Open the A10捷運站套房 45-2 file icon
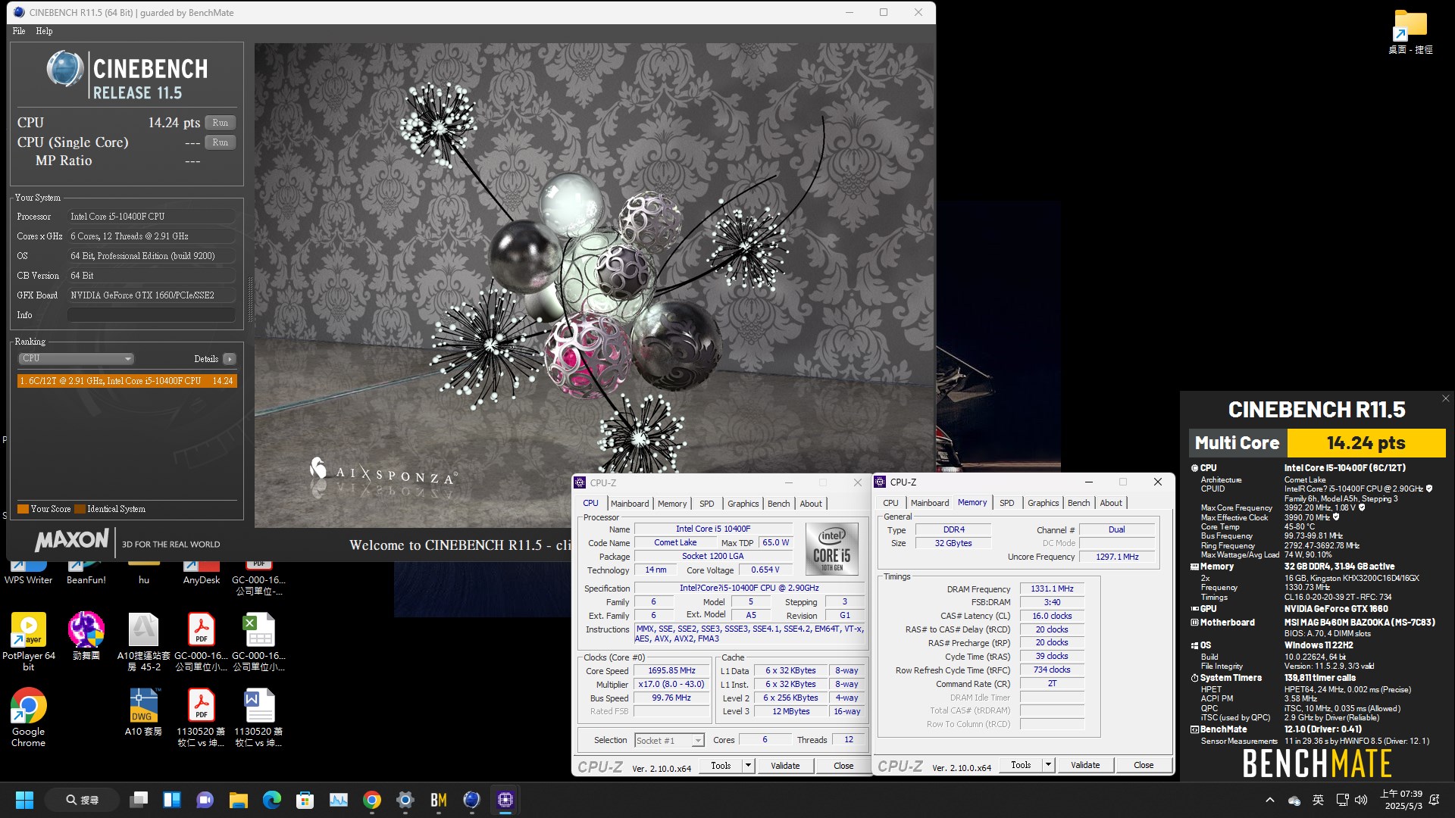Viewport: 1455px width, 818px height. pos(144,642)
